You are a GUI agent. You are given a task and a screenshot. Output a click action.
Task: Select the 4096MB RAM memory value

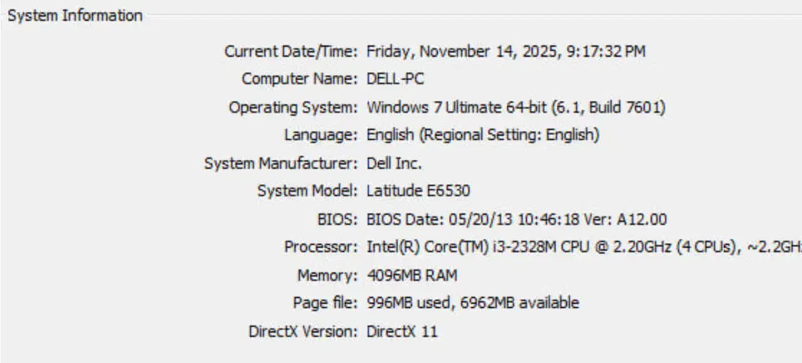(411, 276)
